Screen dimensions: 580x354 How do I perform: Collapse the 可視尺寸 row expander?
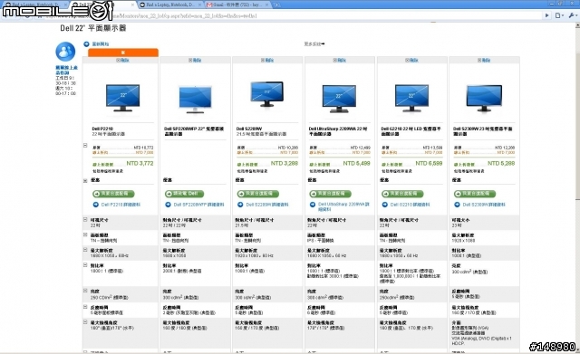click(x=85, y=219)
